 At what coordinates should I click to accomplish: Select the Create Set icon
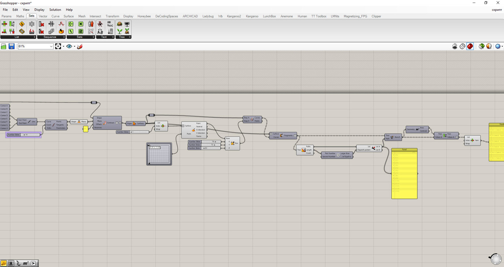(x=71, y=24)
